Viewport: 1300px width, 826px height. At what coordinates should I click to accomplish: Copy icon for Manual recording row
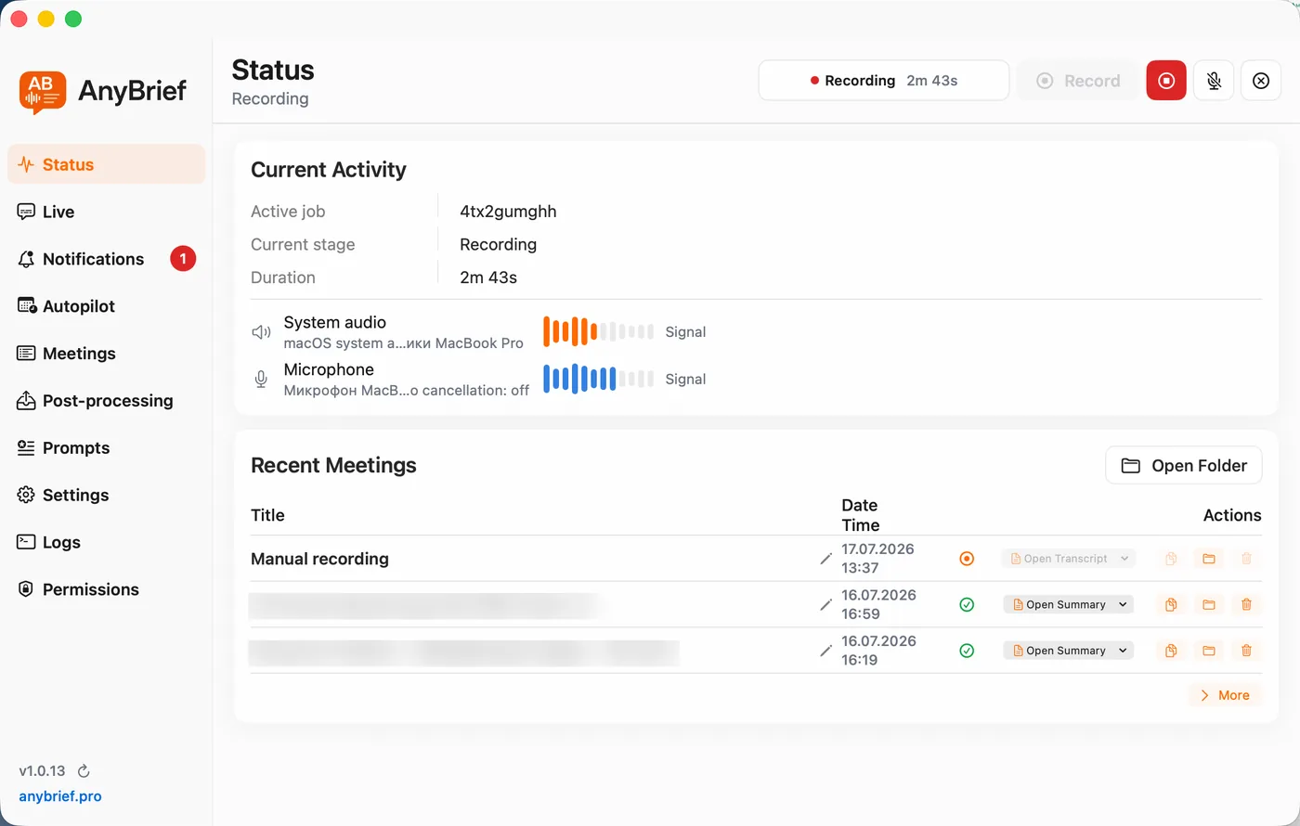click(1171, 559)
